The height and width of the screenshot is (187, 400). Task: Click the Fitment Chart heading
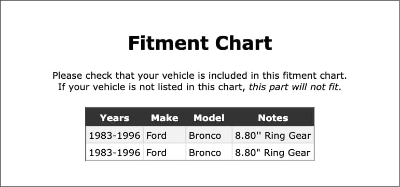click(x=200, y=43)
